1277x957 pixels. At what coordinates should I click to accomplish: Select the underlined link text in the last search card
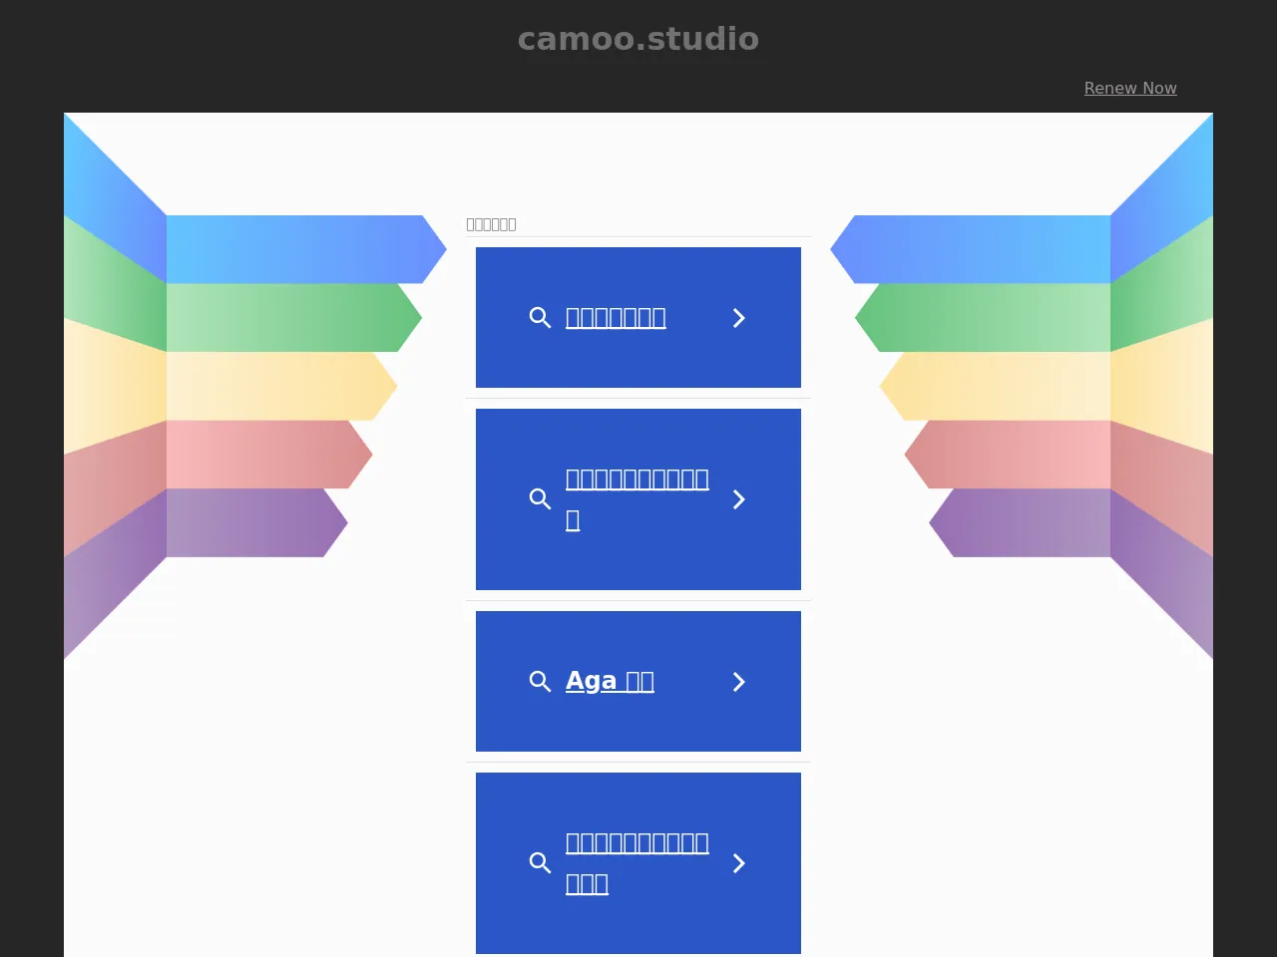pos(637,862)
